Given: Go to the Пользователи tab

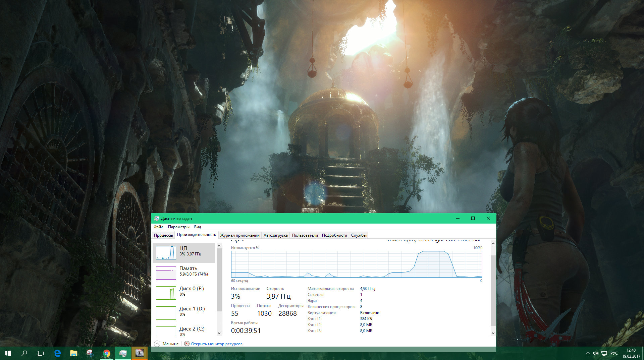Looking at the screenshot, I should [x=305, y=235].
